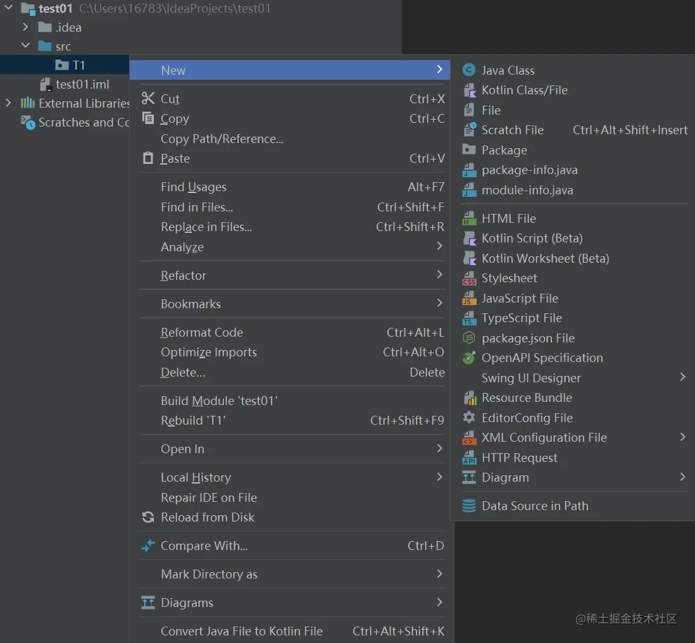Open the Bookmarks submenu arrow
695x643 pixels.
pos(439,303)
